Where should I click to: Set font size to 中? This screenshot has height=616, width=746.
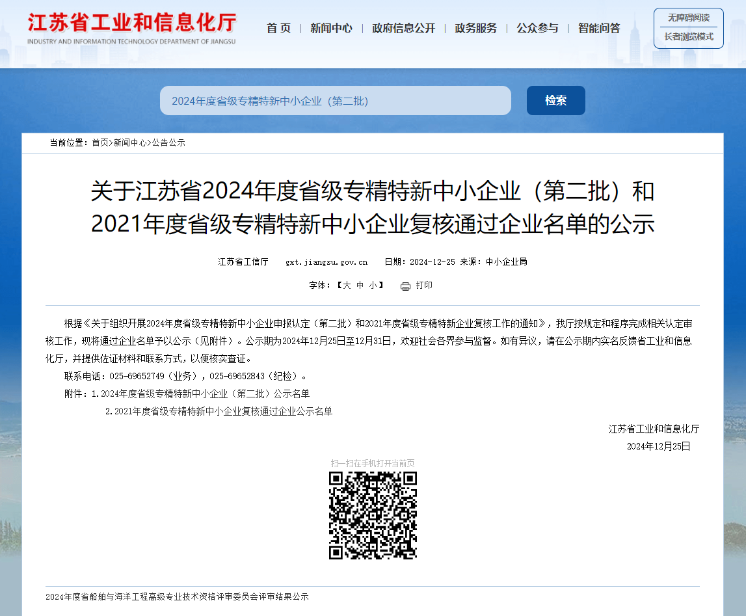(360, 285)
